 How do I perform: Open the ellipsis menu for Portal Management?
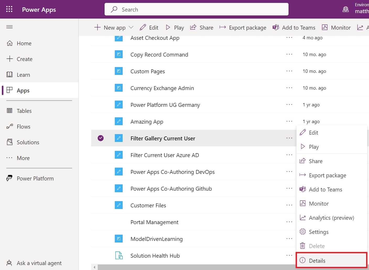(289, 222)
